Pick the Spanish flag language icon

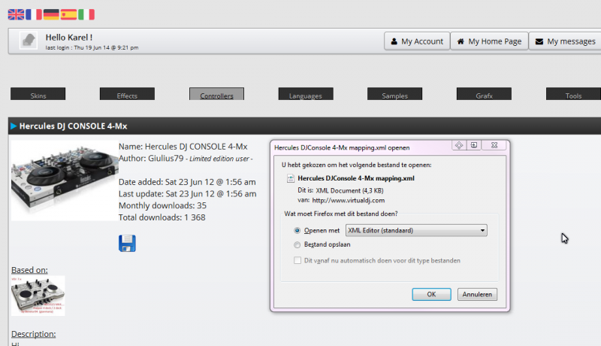(x=68, y=14)
